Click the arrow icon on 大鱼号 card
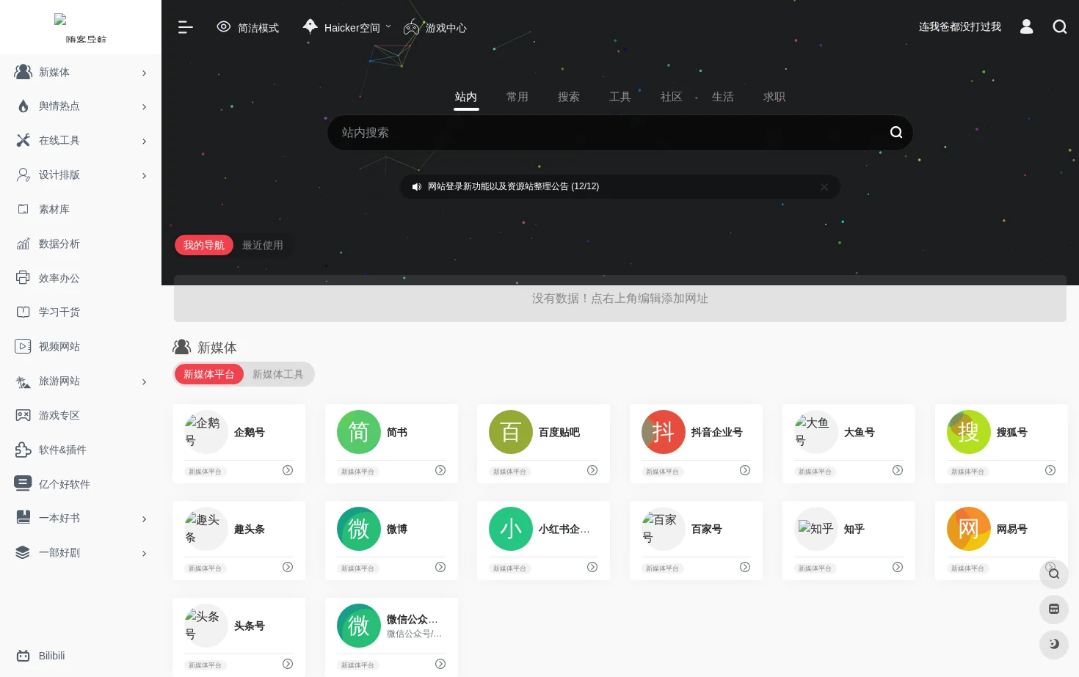This screenshot has height=677, width=1079. (x=898, y=470)
